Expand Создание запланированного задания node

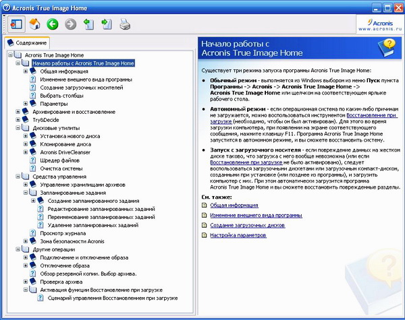(x=33, y=201)
